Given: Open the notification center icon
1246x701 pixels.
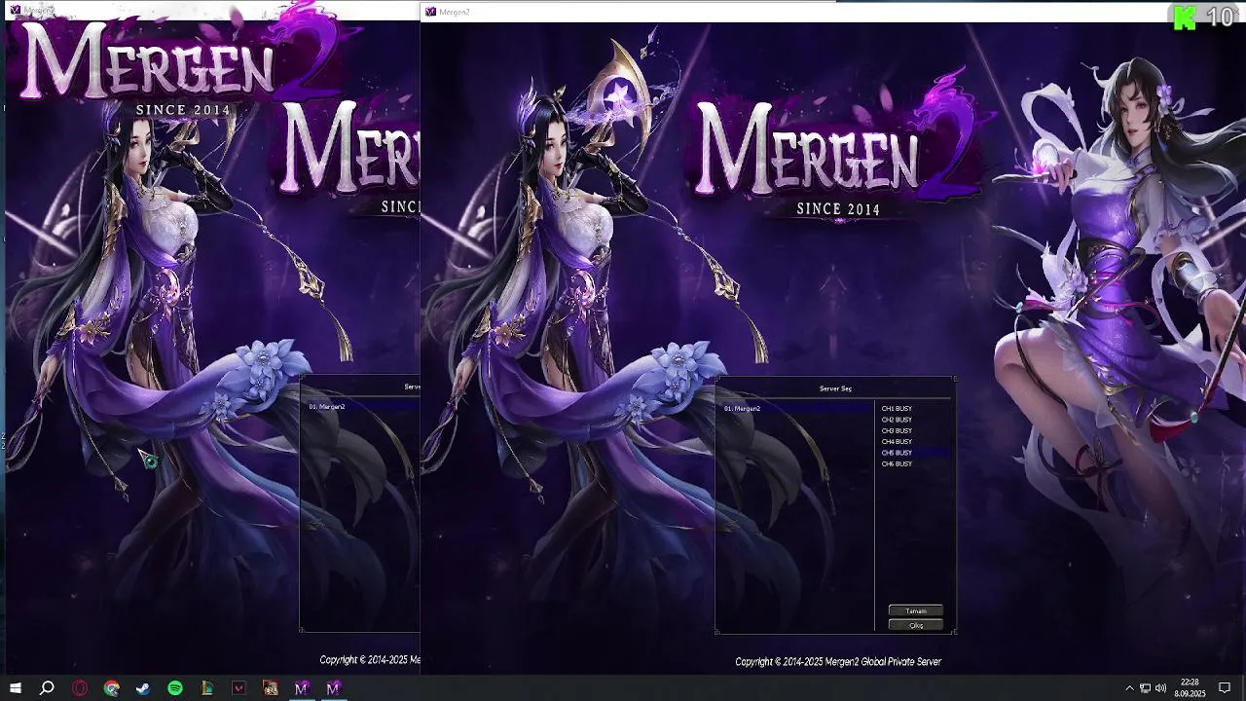Looking at the screenshot, I should click(x=1225, y=688).
